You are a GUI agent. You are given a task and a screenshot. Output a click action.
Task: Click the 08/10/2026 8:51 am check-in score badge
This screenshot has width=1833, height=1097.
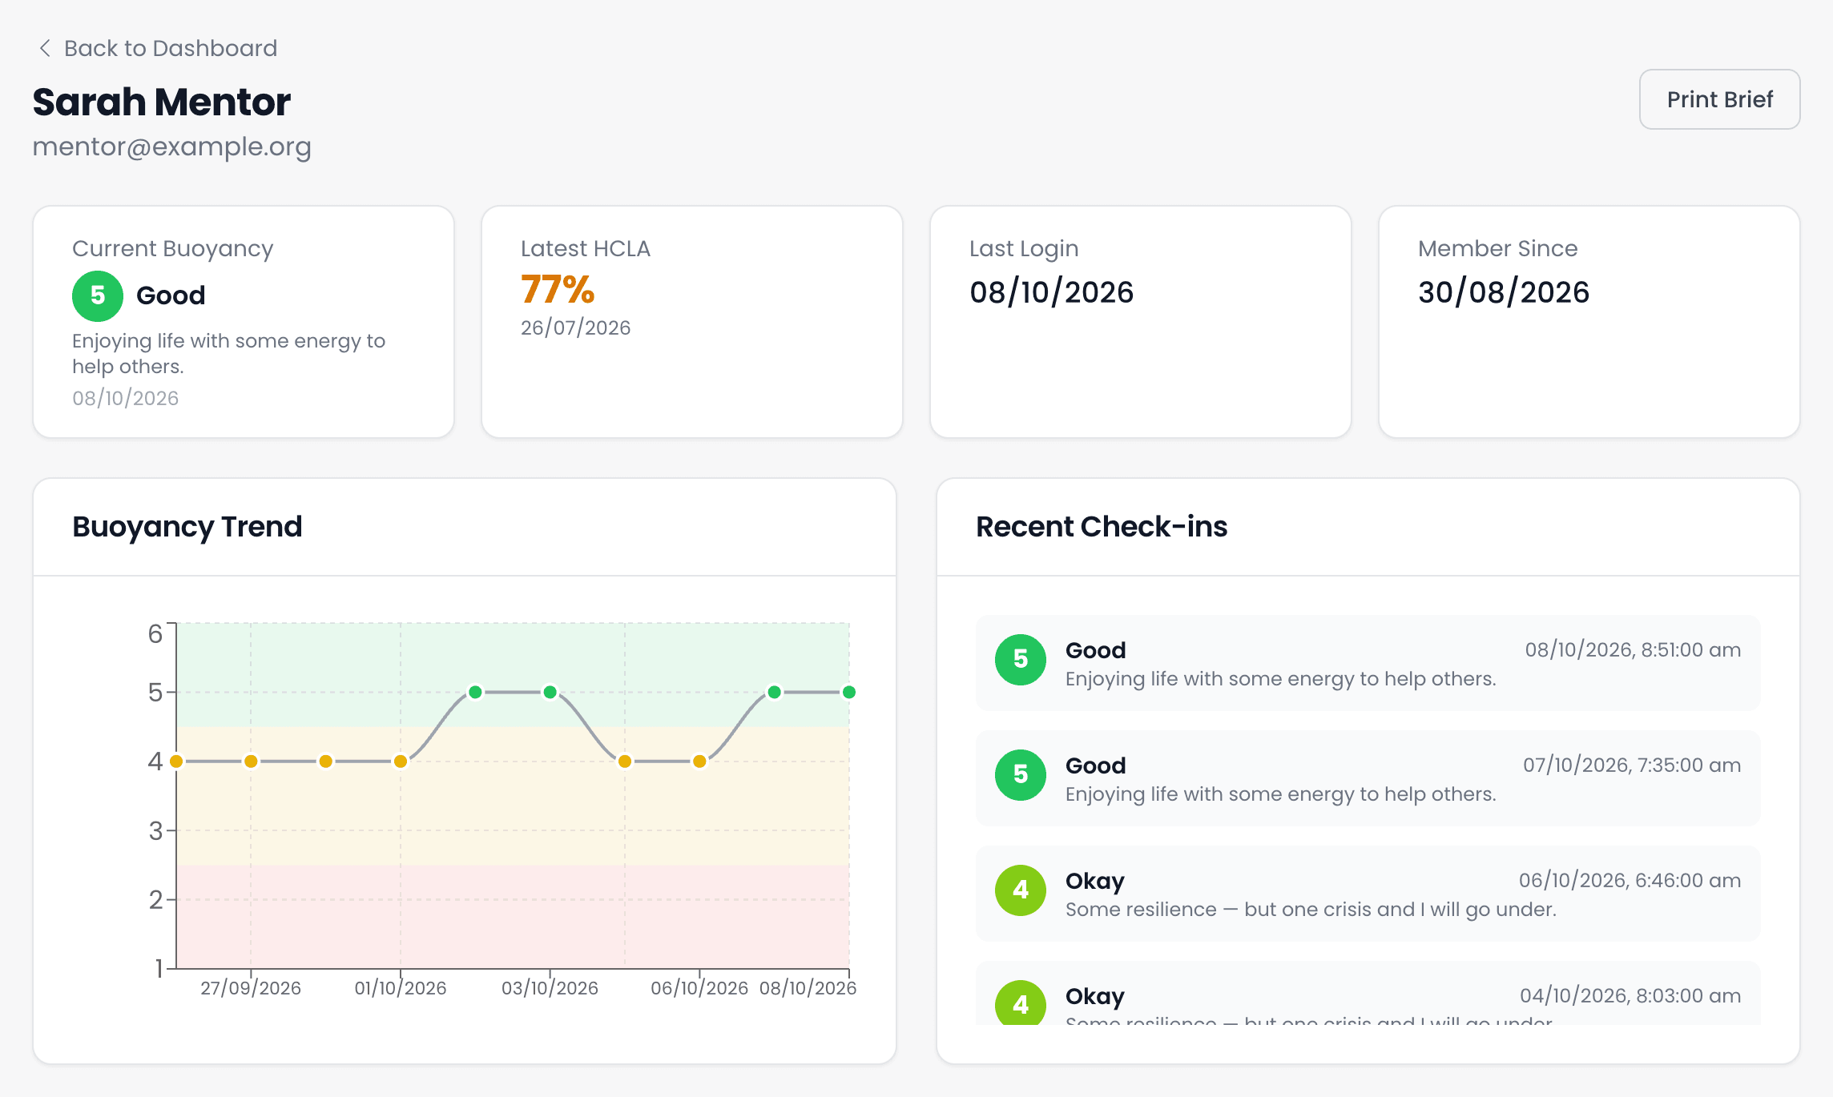[1020, 659]
